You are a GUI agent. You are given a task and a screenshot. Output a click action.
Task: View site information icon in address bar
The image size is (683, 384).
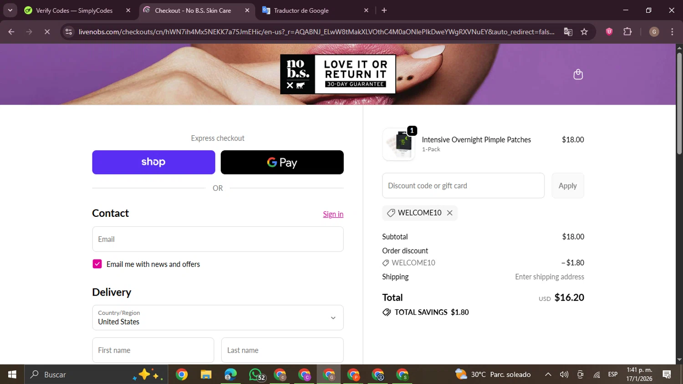point(69,32)
